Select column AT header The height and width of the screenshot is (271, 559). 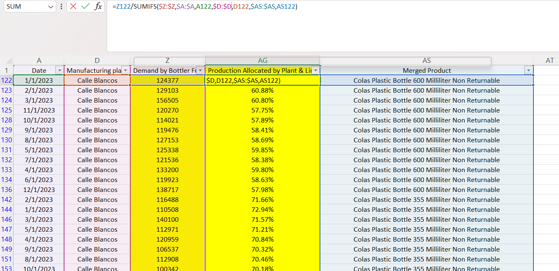tap(549, 61)
